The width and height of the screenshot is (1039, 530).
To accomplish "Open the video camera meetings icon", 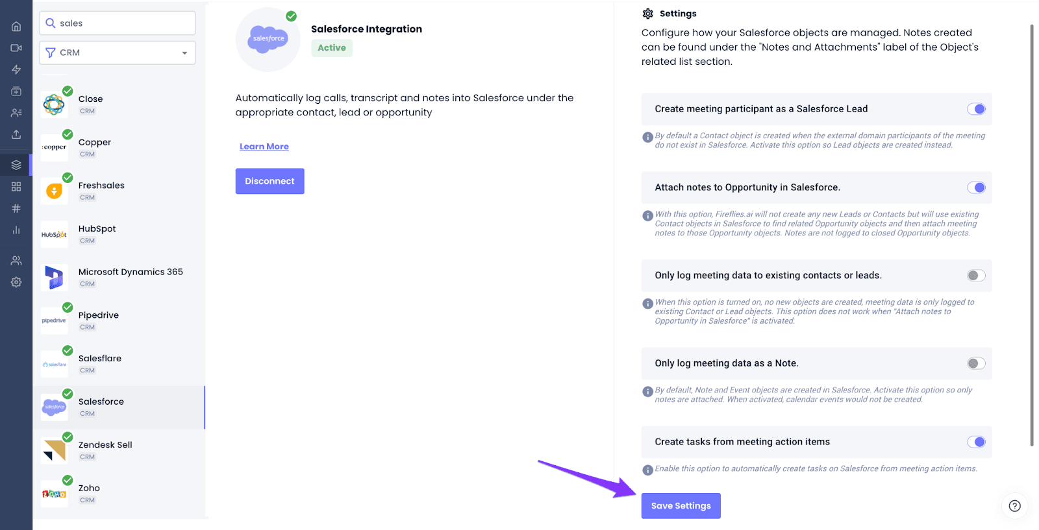I will click(x=16, y=48).
